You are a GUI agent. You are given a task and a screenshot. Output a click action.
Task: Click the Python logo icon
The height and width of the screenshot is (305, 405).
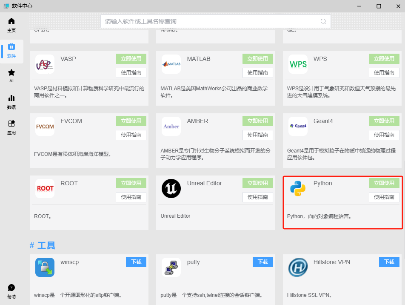[x=298, y=188]
